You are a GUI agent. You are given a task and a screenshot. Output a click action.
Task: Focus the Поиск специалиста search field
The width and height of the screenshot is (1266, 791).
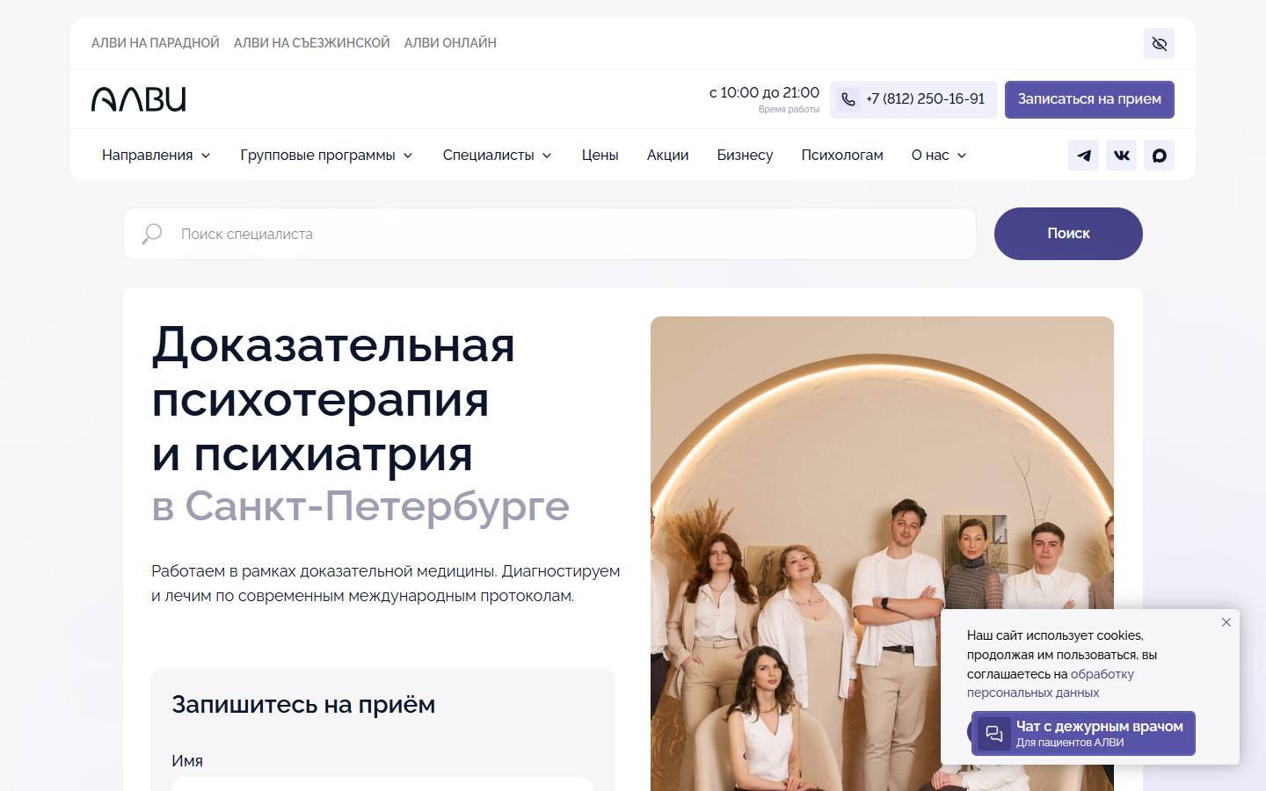pyautogui.click(x=549, y=234)
